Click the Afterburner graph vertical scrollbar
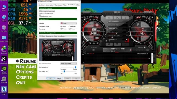This screenshot has height=99, width=177. click(152, 58)
